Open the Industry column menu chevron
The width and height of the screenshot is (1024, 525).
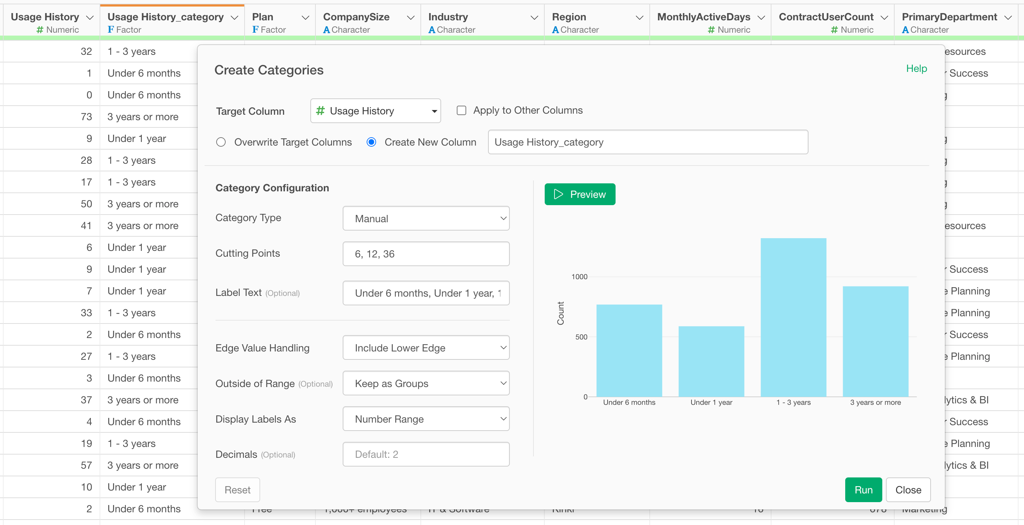click(534, 17)
